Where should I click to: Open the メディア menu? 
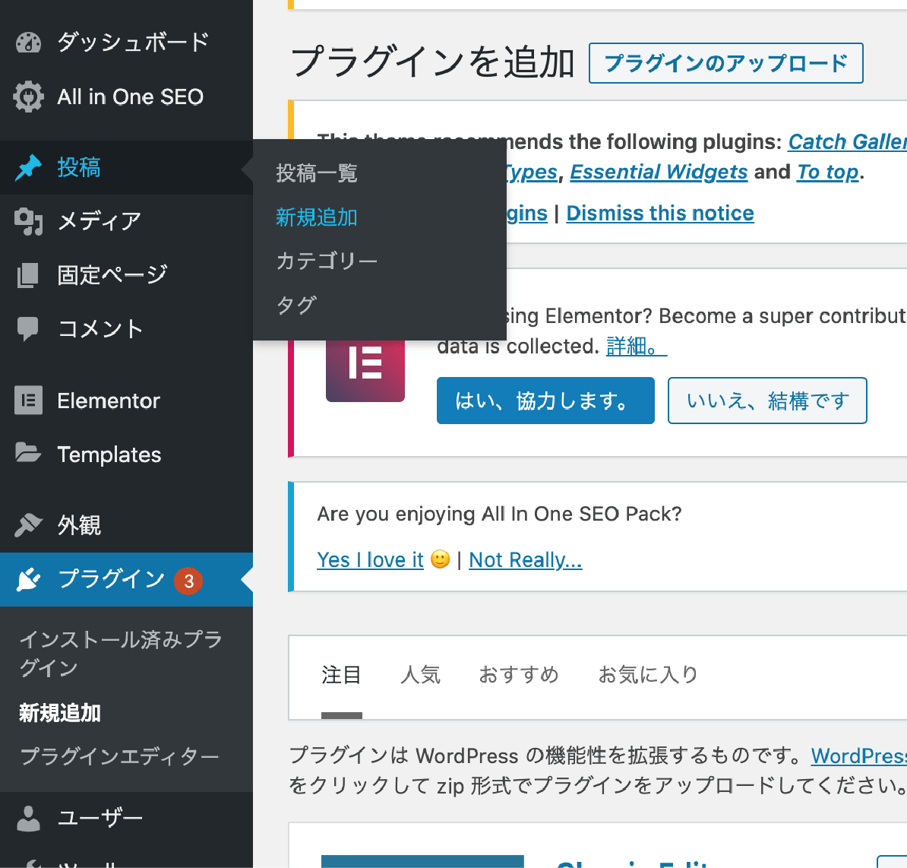[x=126, y=221]
